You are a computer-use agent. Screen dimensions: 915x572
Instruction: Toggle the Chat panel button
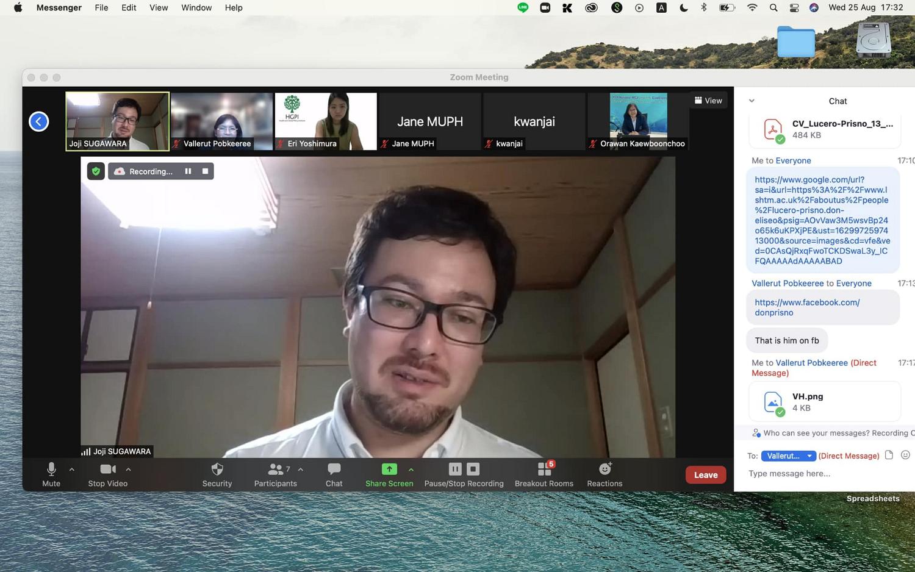tap(334, 474)
